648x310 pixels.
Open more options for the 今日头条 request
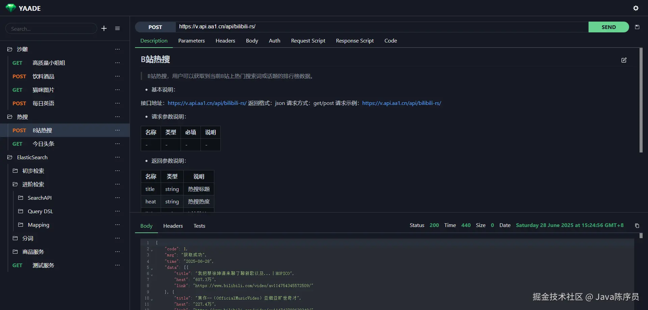(x=117, y=144)
